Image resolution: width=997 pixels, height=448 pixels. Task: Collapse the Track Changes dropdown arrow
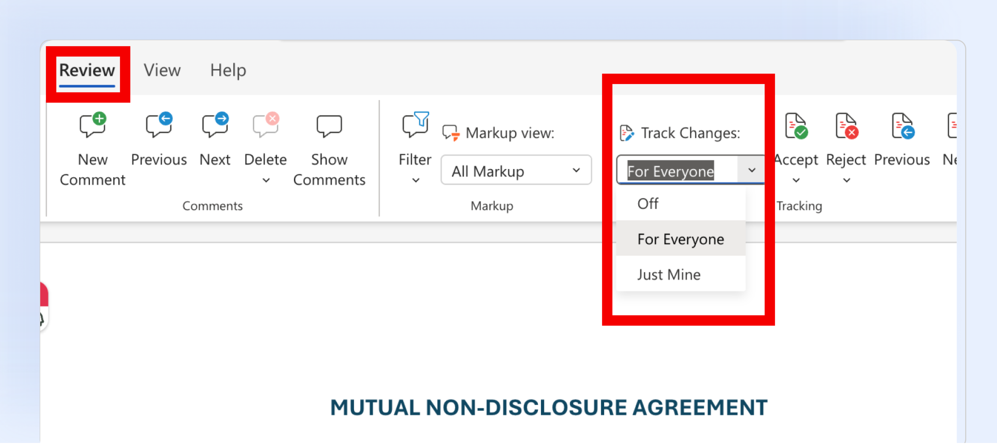(751, 170)
